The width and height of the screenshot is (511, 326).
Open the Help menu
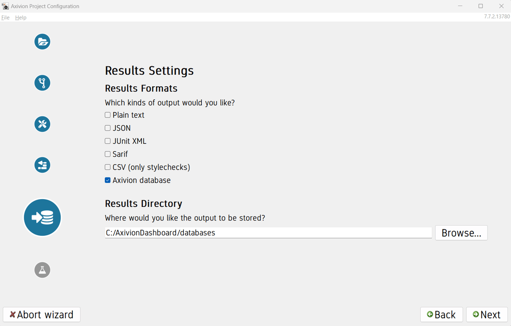[x=20, y=17]
